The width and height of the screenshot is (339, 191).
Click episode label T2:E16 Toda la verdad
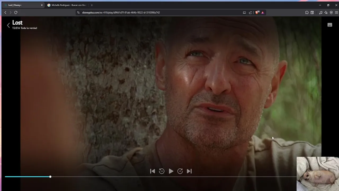pos(25,28)
